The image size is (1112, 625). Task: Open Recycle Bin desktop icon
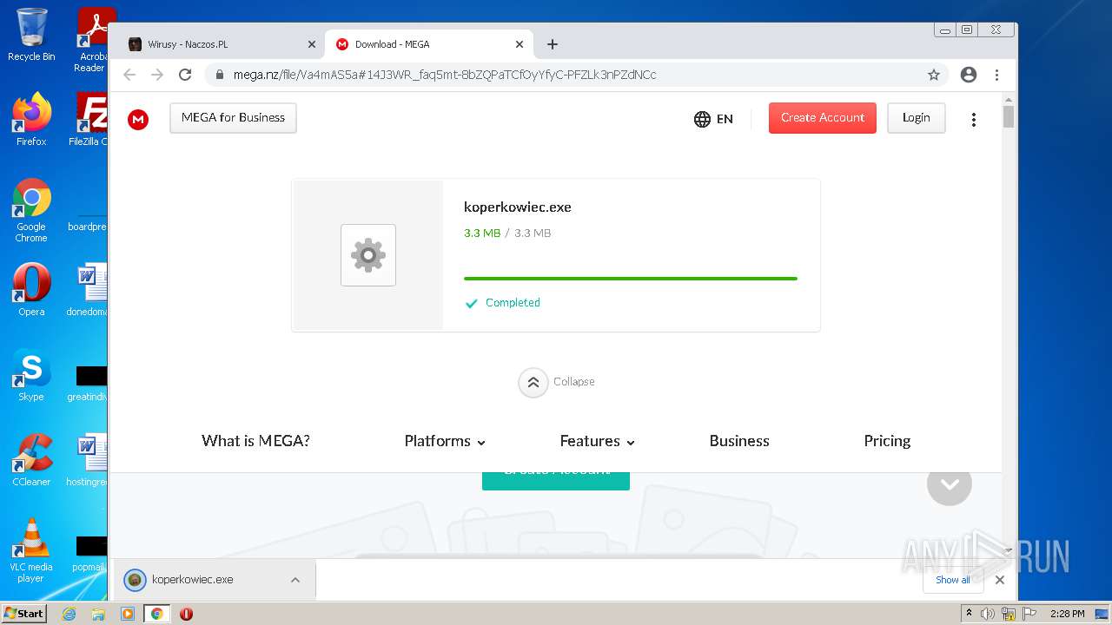coord(31,36)
